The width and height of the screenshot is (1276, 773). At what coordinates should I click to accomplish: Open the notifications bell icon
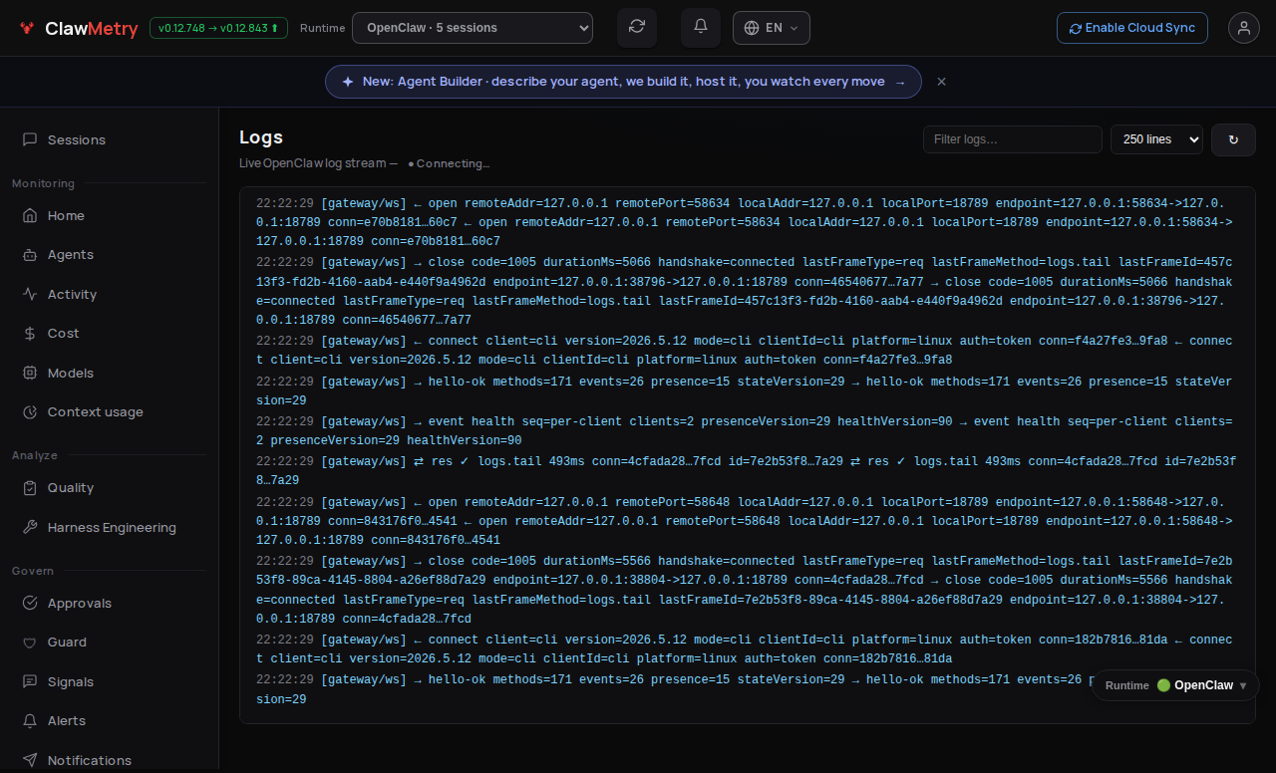coord(701,28)
